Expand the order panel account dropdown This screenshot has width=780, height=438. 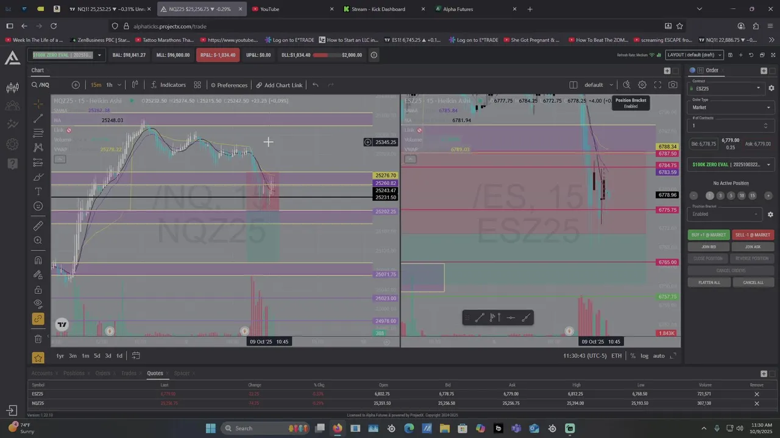coord(731,164)
